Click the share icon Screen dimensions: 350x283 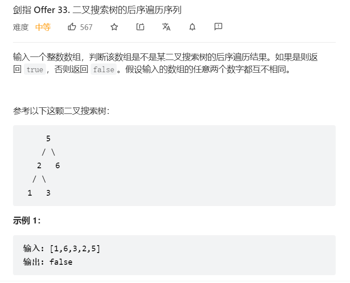[x=140, y=27]
